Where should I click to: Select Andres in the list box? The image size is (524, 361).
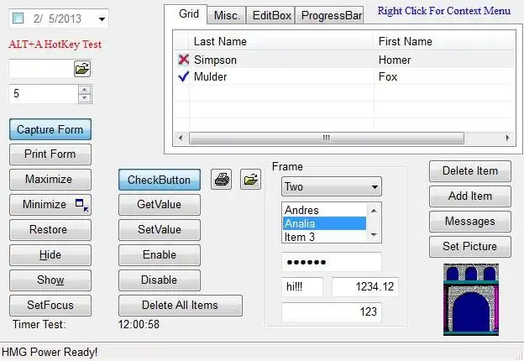pyautogui.click(x=324, y=210)
